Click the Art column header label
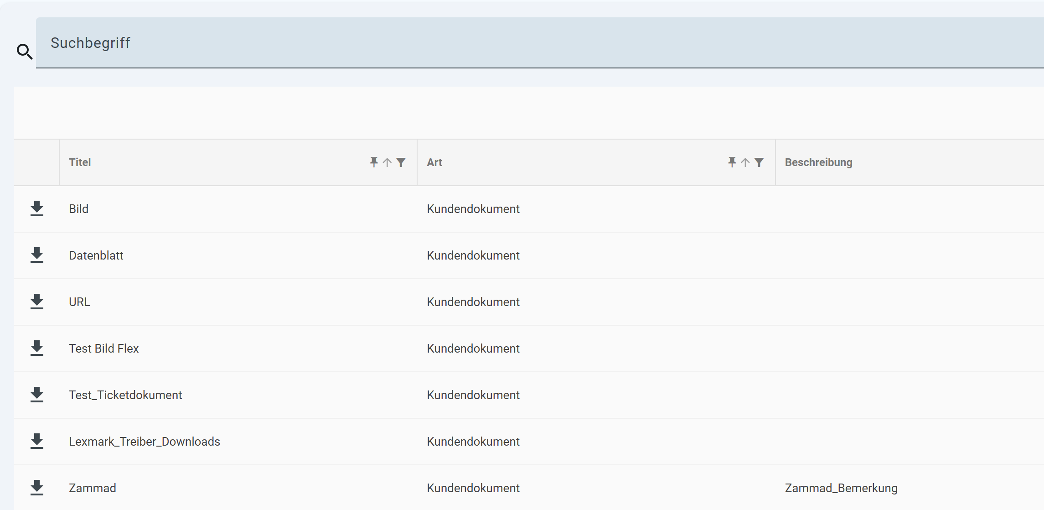Screen dimensions: 1044x510 434,162
